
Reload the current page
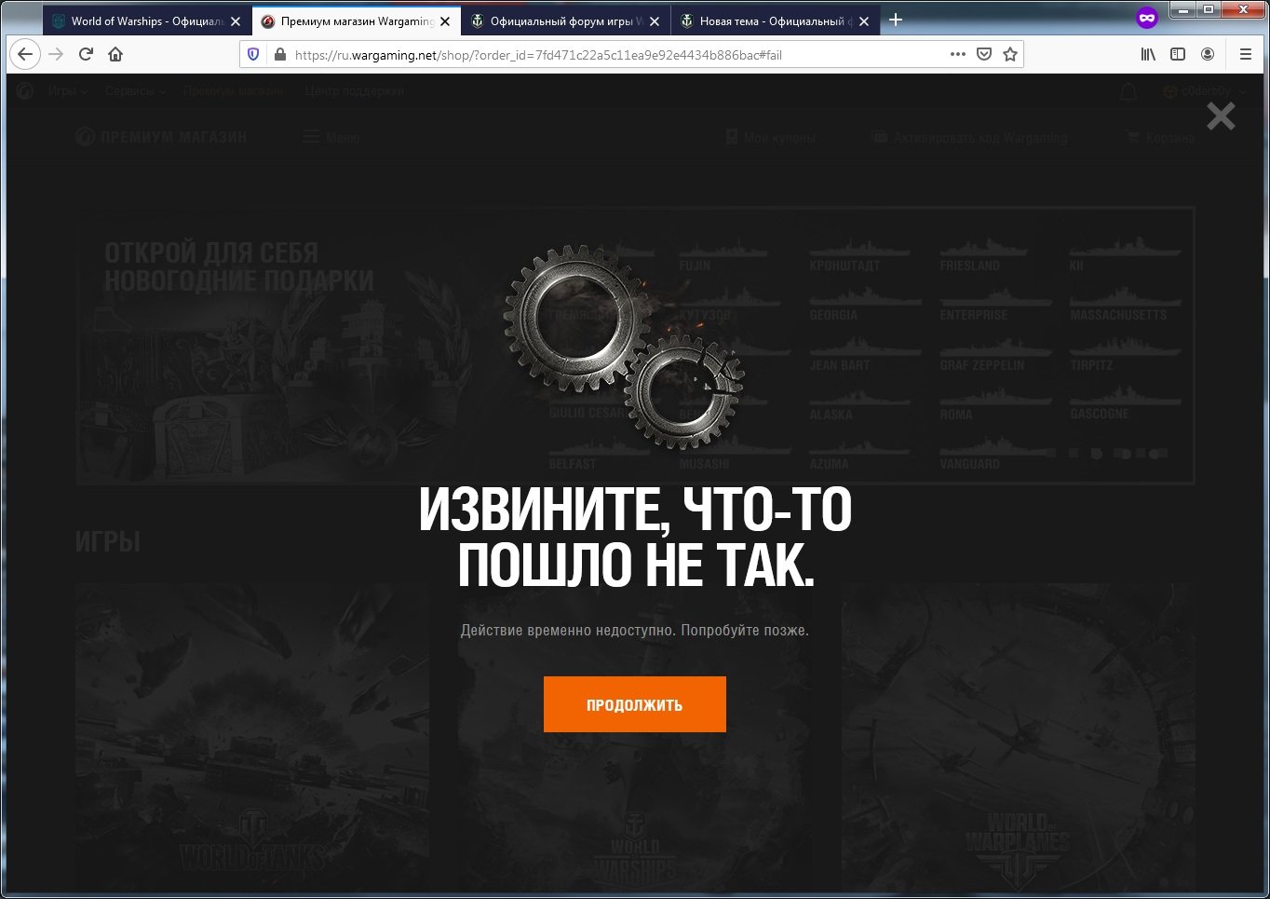click(x=86, y=54)
